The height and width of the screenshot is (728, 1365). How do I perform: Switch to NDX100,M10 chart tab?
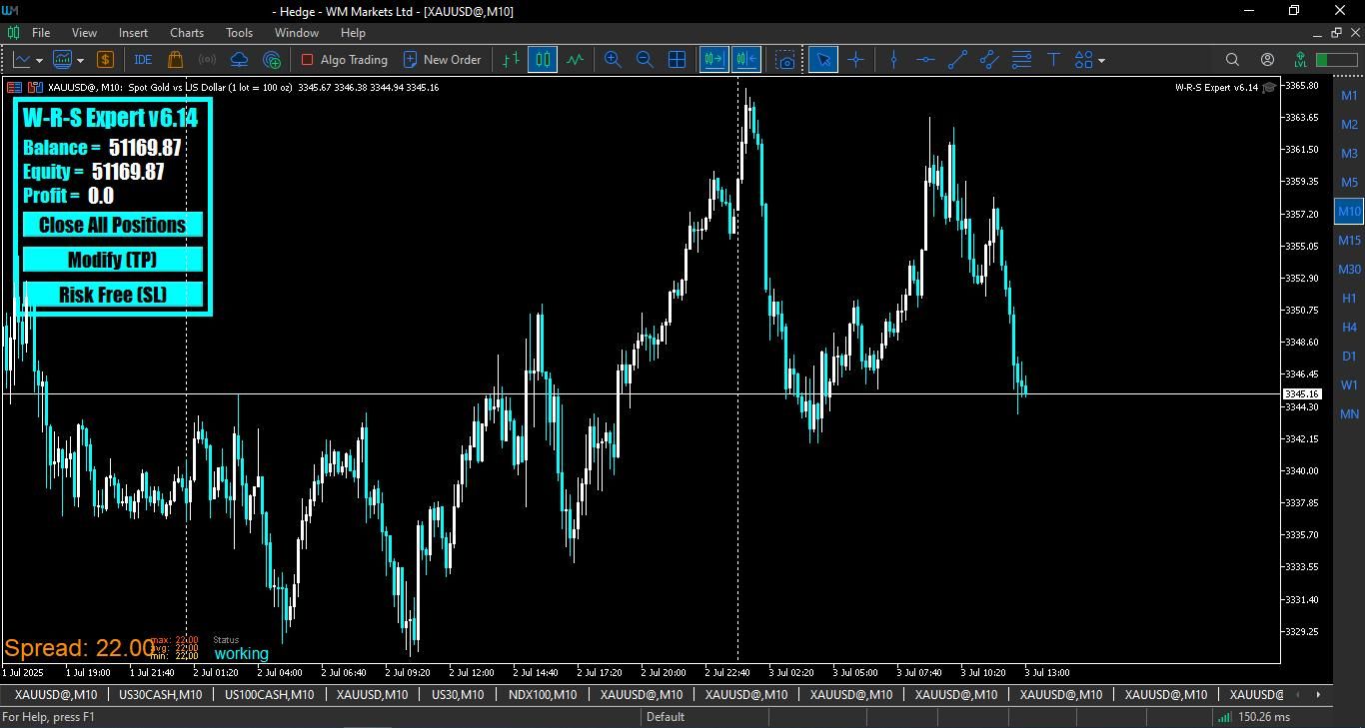point(543,694)
